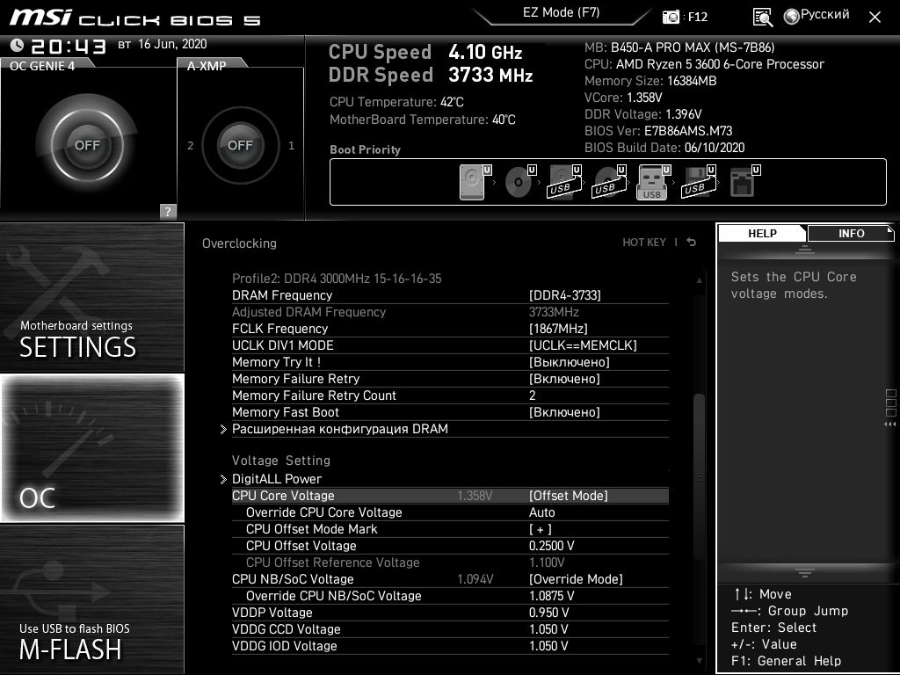Click the back arrow next to HOT KEY

click(x=692, y=243)
